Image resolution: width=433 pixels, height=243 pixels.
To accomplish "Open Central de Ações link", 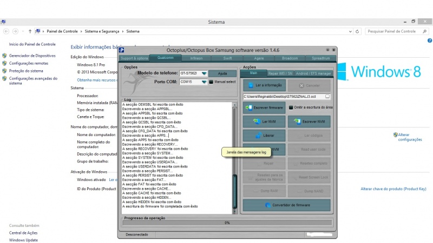I will (23, 233).
